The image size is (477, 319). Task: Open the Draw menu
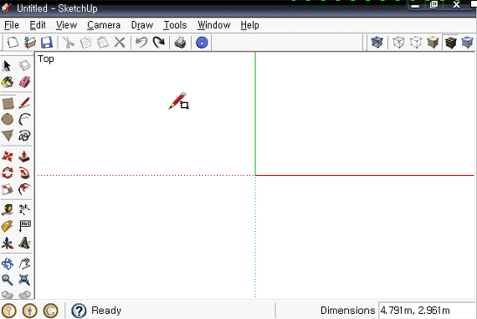pyautogui.click(x=142, y=25)
